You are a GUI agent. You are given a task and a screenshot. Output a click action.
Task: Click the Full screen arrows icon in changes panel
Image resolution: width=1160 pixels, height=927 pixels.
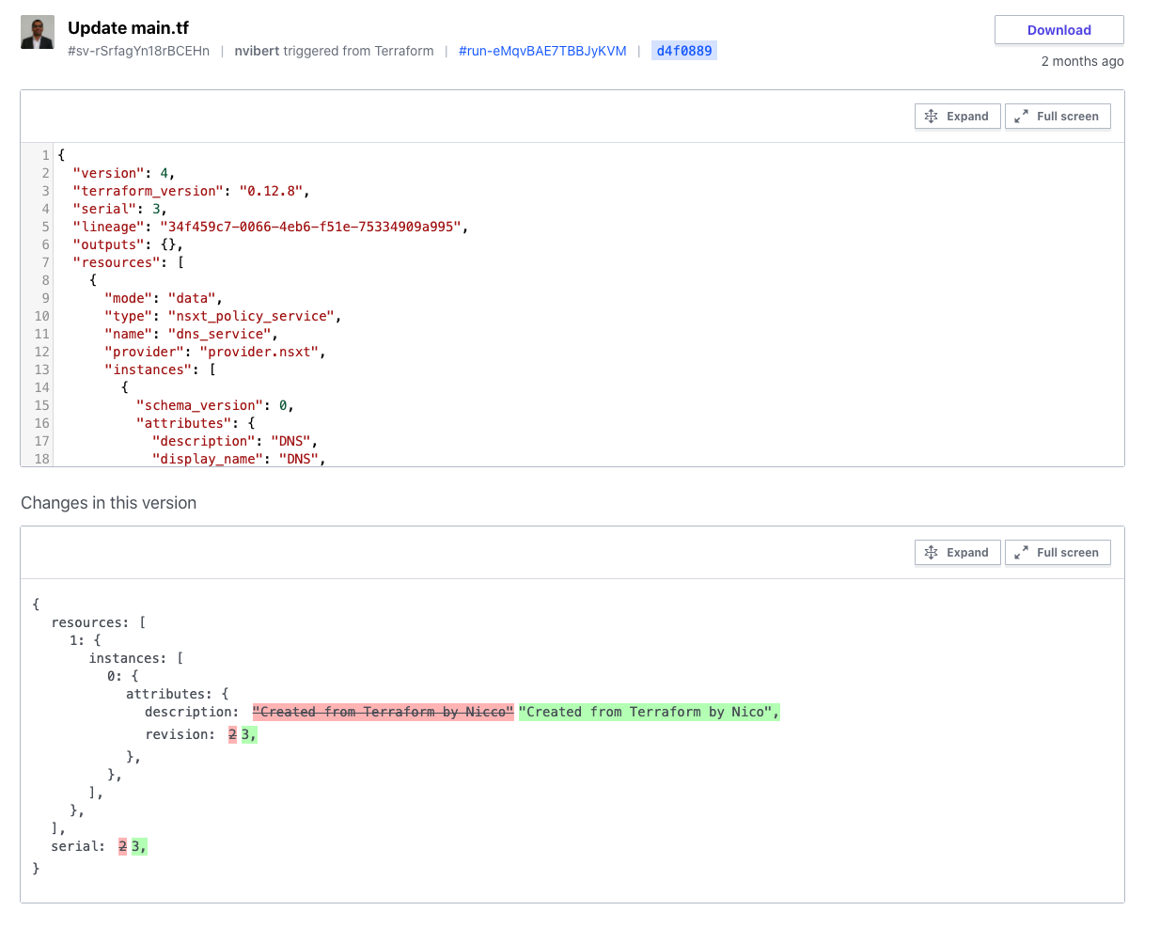(1022, 553)
